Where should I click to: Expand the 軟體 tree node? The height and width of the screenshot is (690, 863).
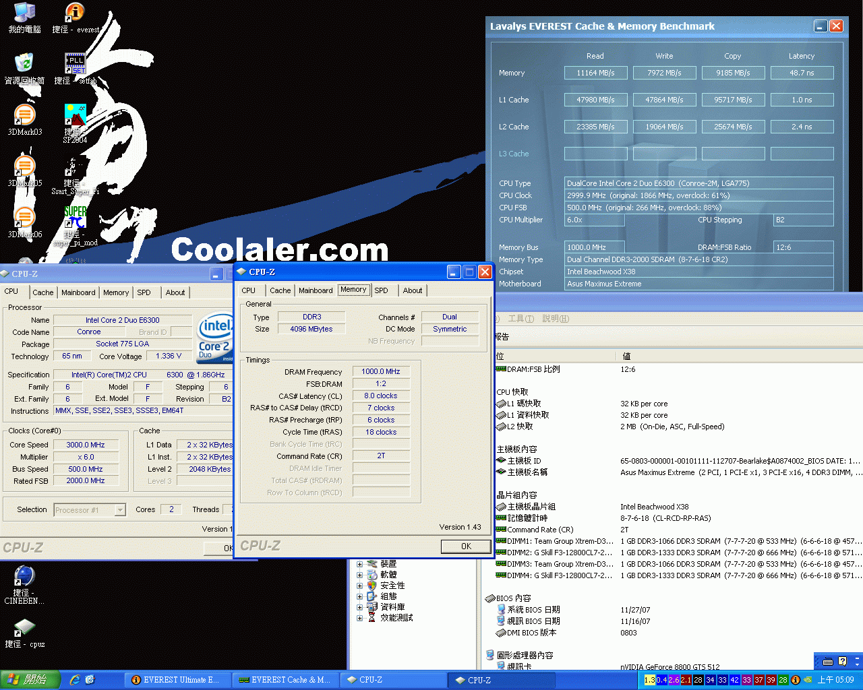pos(359,575)
